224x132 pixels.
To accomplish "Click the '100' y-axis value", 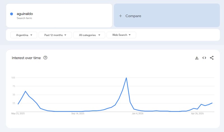I will [13, 78].
